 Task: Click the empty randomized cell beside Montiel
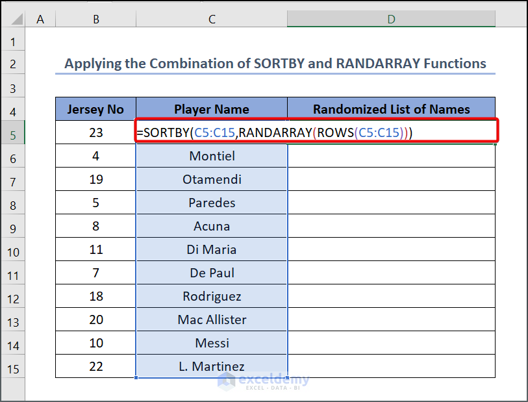tap(391, 156)
